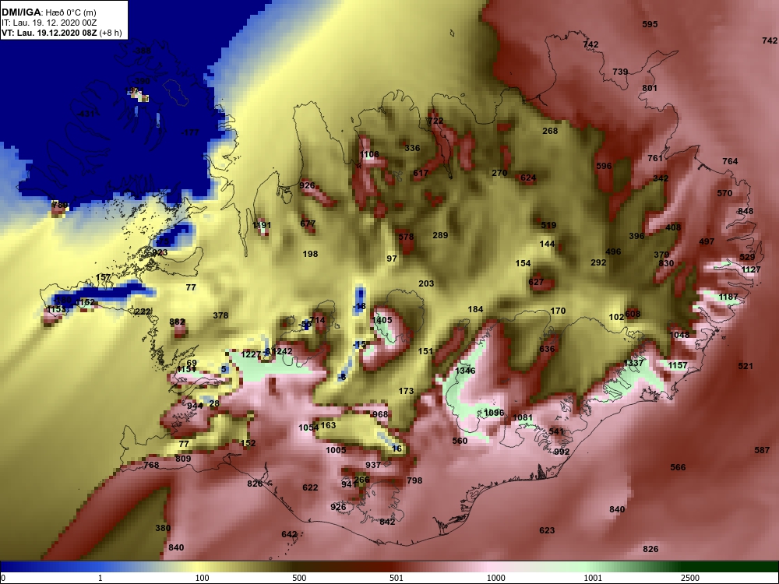
Task: Click the map value '764'
Action: tap(730, 161)
